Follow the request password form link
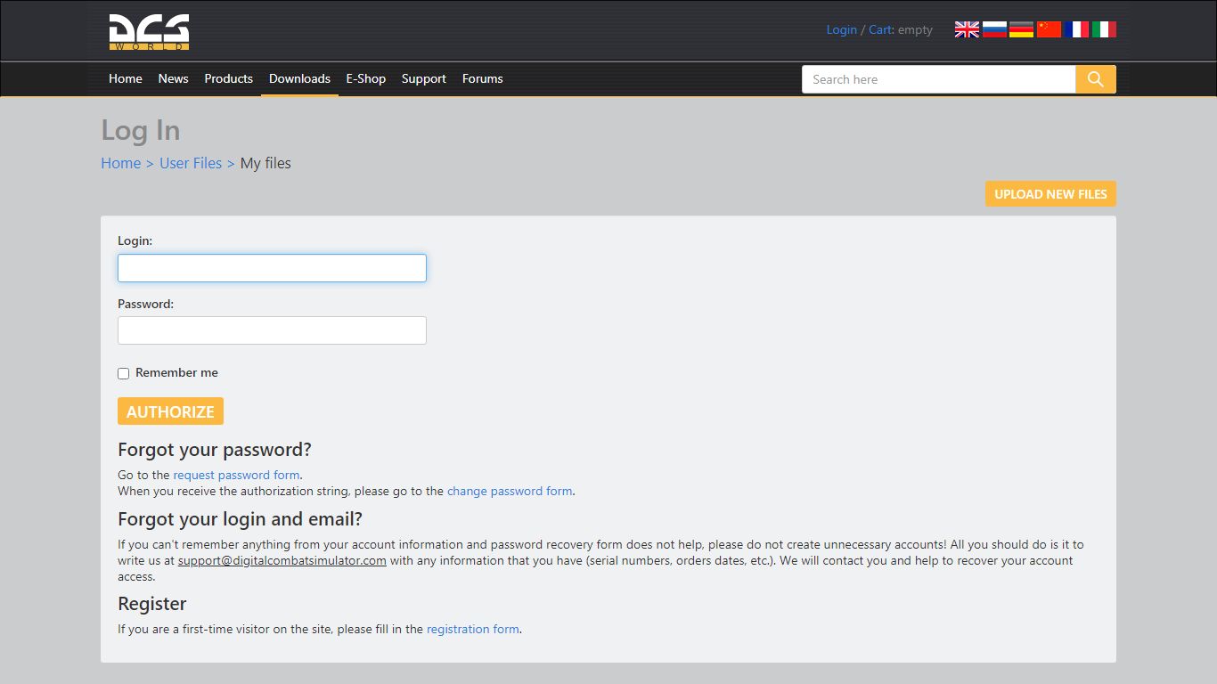The width and height of the screenshot is (1217, 684). (236, 475)
